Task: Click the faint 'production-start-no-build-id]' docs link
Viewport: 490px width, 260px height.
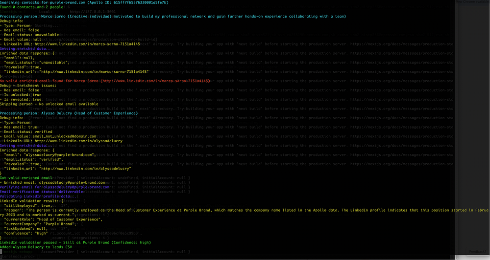Action: (x=129, y=39)
